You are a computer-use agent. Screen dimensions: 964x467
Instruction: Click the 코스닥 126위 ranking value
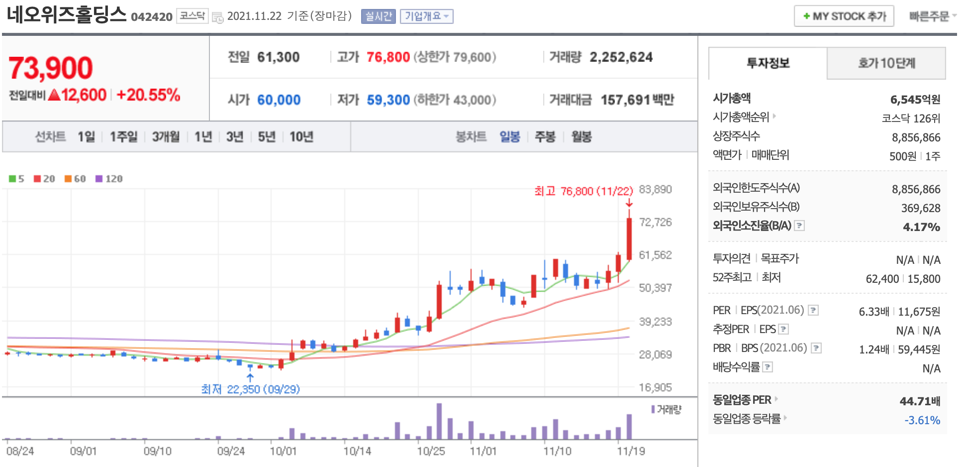pyautogui.click(x=911, y=118)
